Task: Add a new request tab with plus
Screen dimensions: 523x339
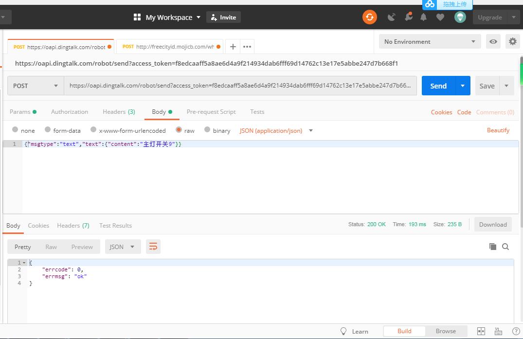Action: (x=233, y=47)
